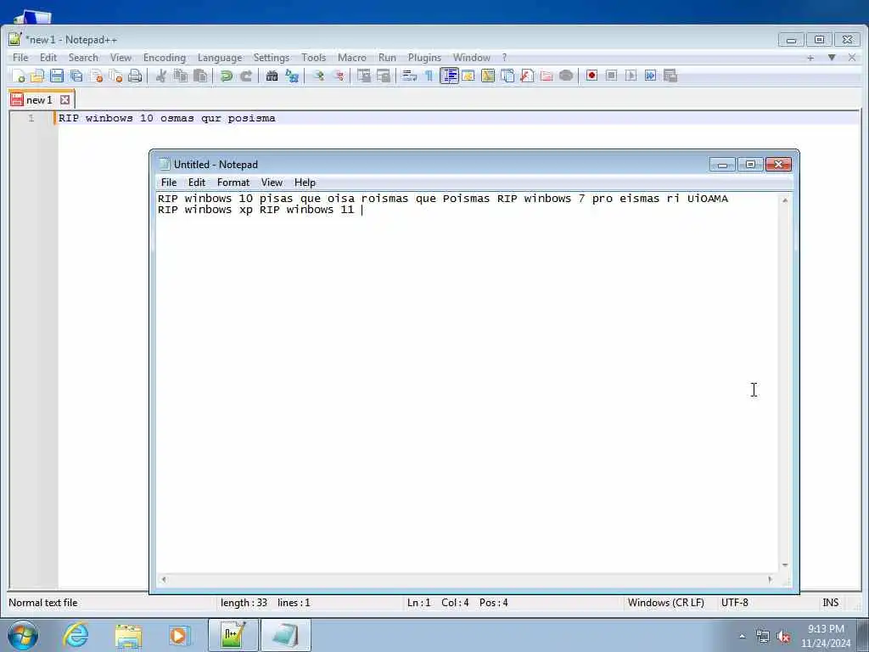Viewport: 869px width, 652px height.
Task: Click Paste icon in Notepad++ toolbar
Action: coord(200,76)
